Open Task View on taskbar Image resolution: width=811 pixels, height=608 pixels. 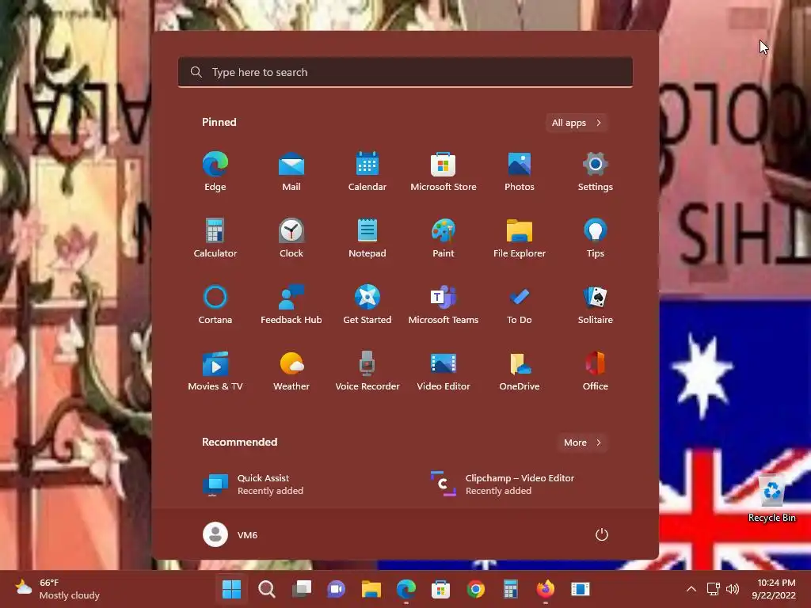(302, 589)
